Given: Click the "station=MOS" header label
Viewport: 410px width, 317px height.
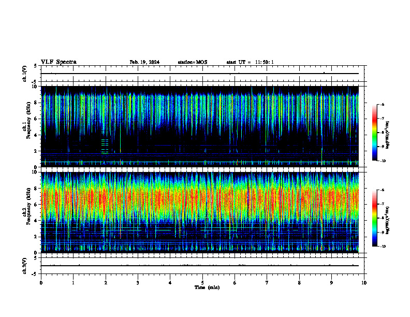Looking at the screenshot, I should pyautogui.click(x=193, y=62).
